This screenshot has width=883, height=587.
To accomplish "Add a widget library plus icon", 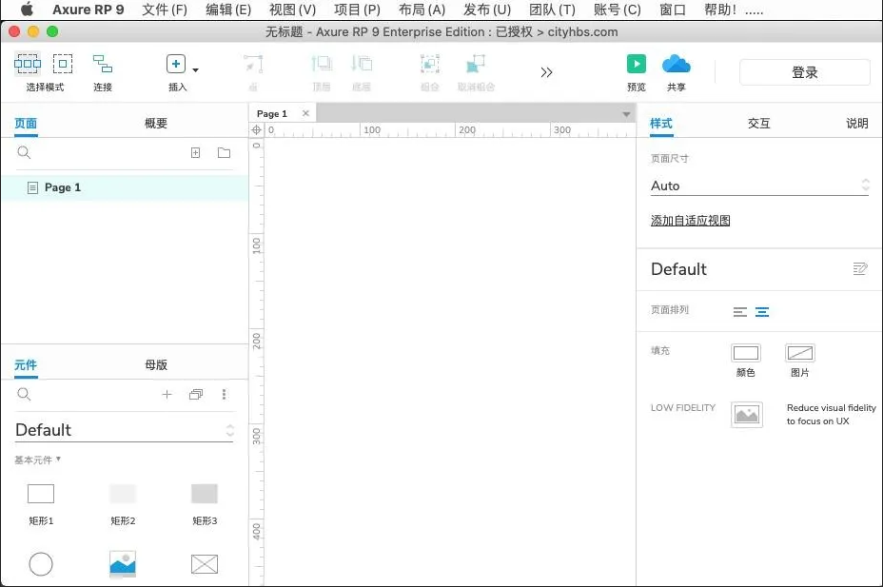I will (x=167, y=395).
